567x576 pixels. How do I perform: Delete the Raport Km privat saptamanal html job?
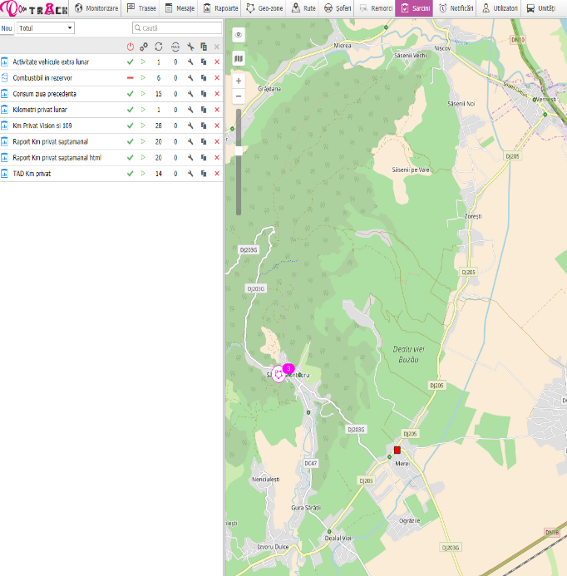[x=217, y=157]
